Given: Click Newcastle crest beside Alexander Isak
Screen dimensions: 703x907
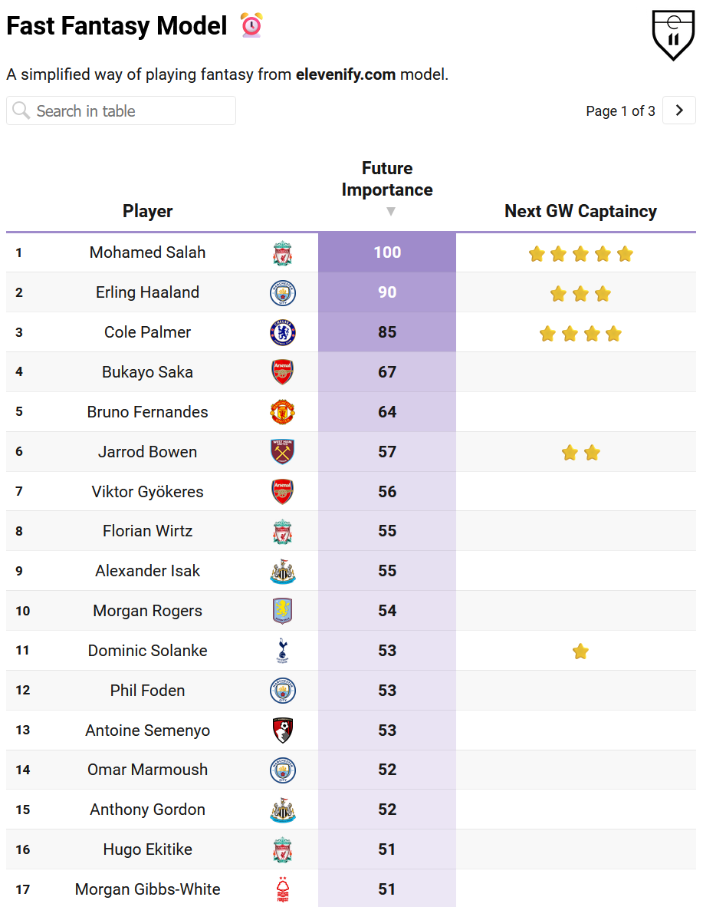Looking at the screenshot, I should [x=283, y=571].
